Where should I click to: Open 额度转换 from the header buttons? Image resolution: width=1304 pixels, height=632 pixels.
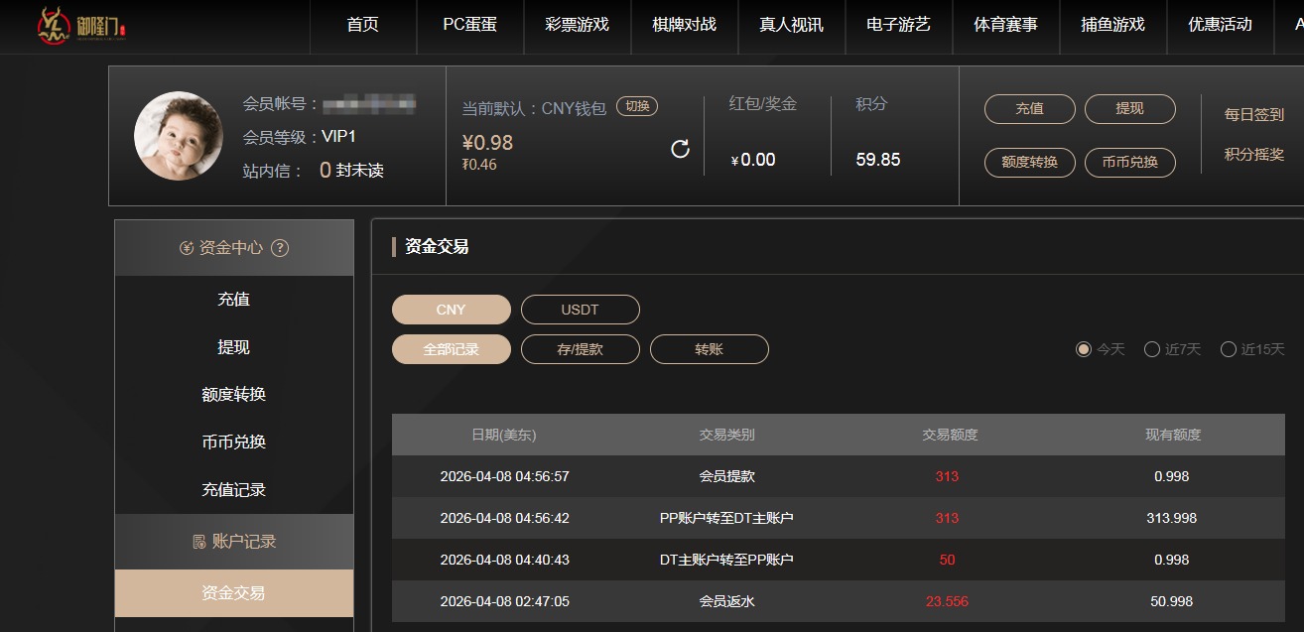tap(1029, 162)
